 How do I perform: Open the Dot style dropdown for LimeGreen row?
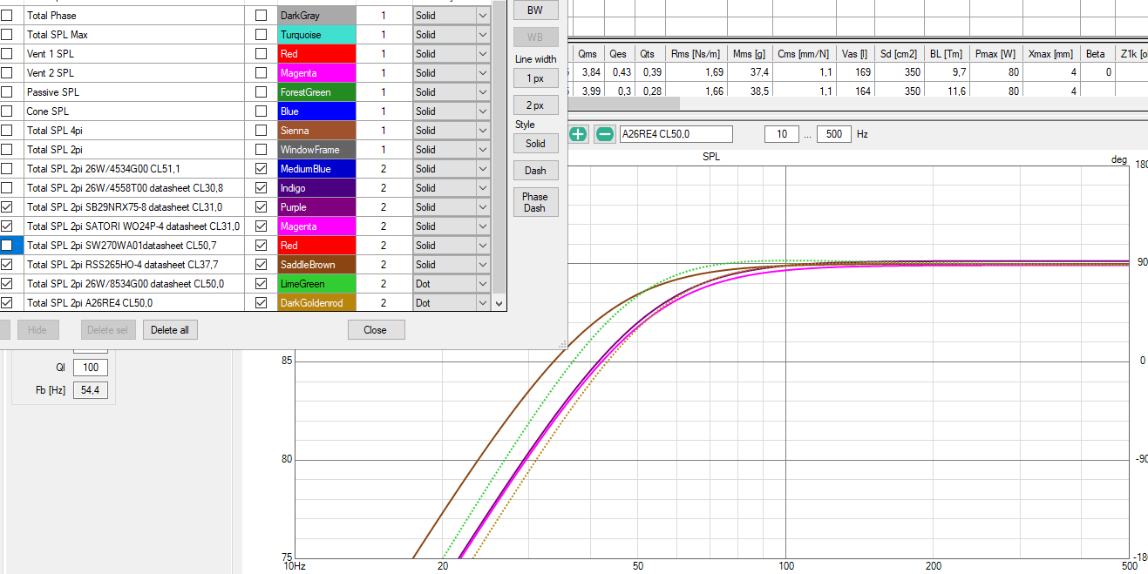(x=483, y=284)
